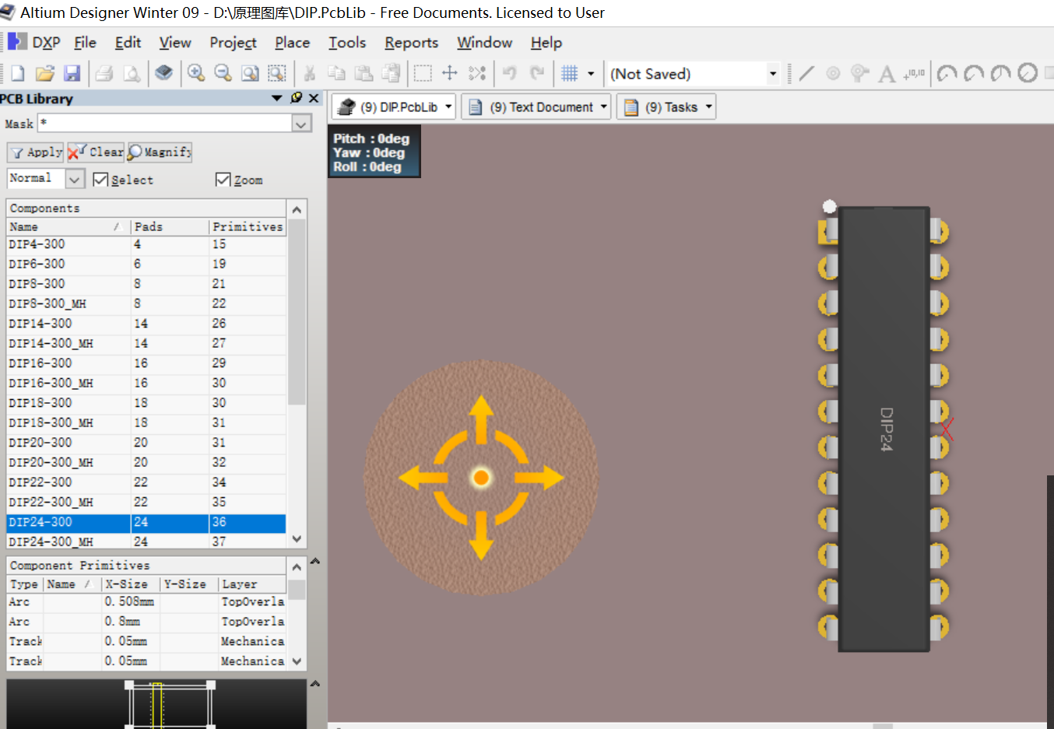
Task: Click the Paste clipboard icon
Action: point(364,73)
